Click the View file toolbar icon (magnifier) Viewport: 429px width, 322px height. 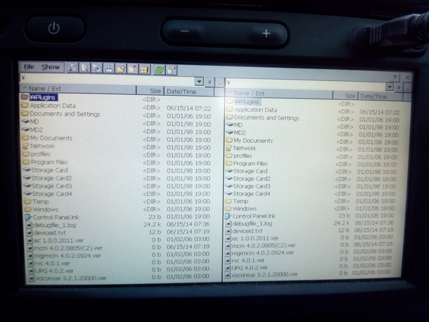click(x=73, y=68)
